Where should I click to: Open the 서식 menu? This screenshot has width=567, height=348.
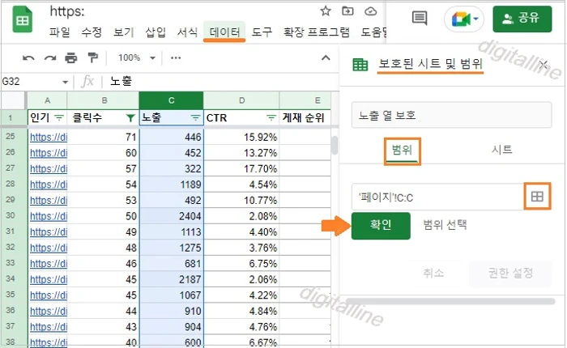click(187, 32)
